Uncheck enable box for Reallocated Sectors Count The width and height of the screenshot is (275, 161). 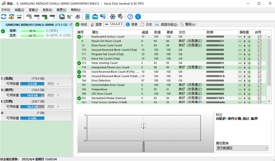coord(259,37)
